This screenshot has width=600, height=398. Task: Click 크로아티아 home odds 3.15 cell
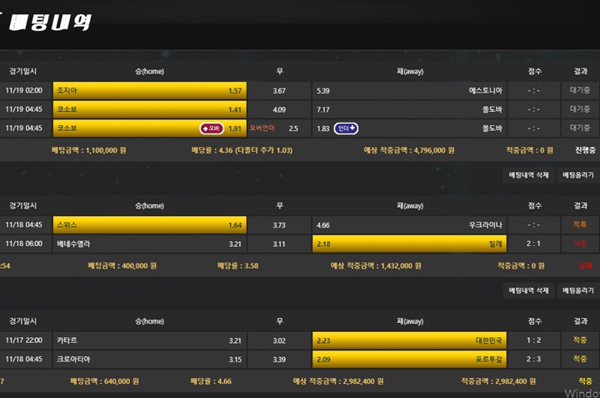coord(150,360)
